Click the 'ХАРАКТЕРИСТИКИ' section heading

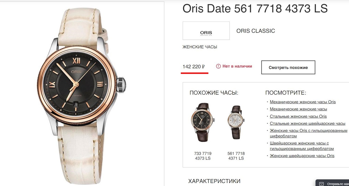(x=214, y=181)
